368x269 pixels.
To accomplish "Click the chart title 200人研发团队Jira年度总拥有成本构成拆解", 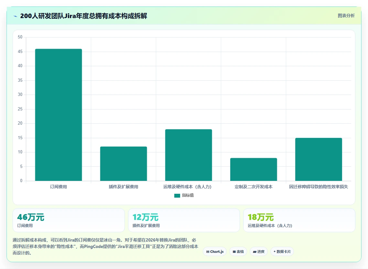I will tap(83, 16).
